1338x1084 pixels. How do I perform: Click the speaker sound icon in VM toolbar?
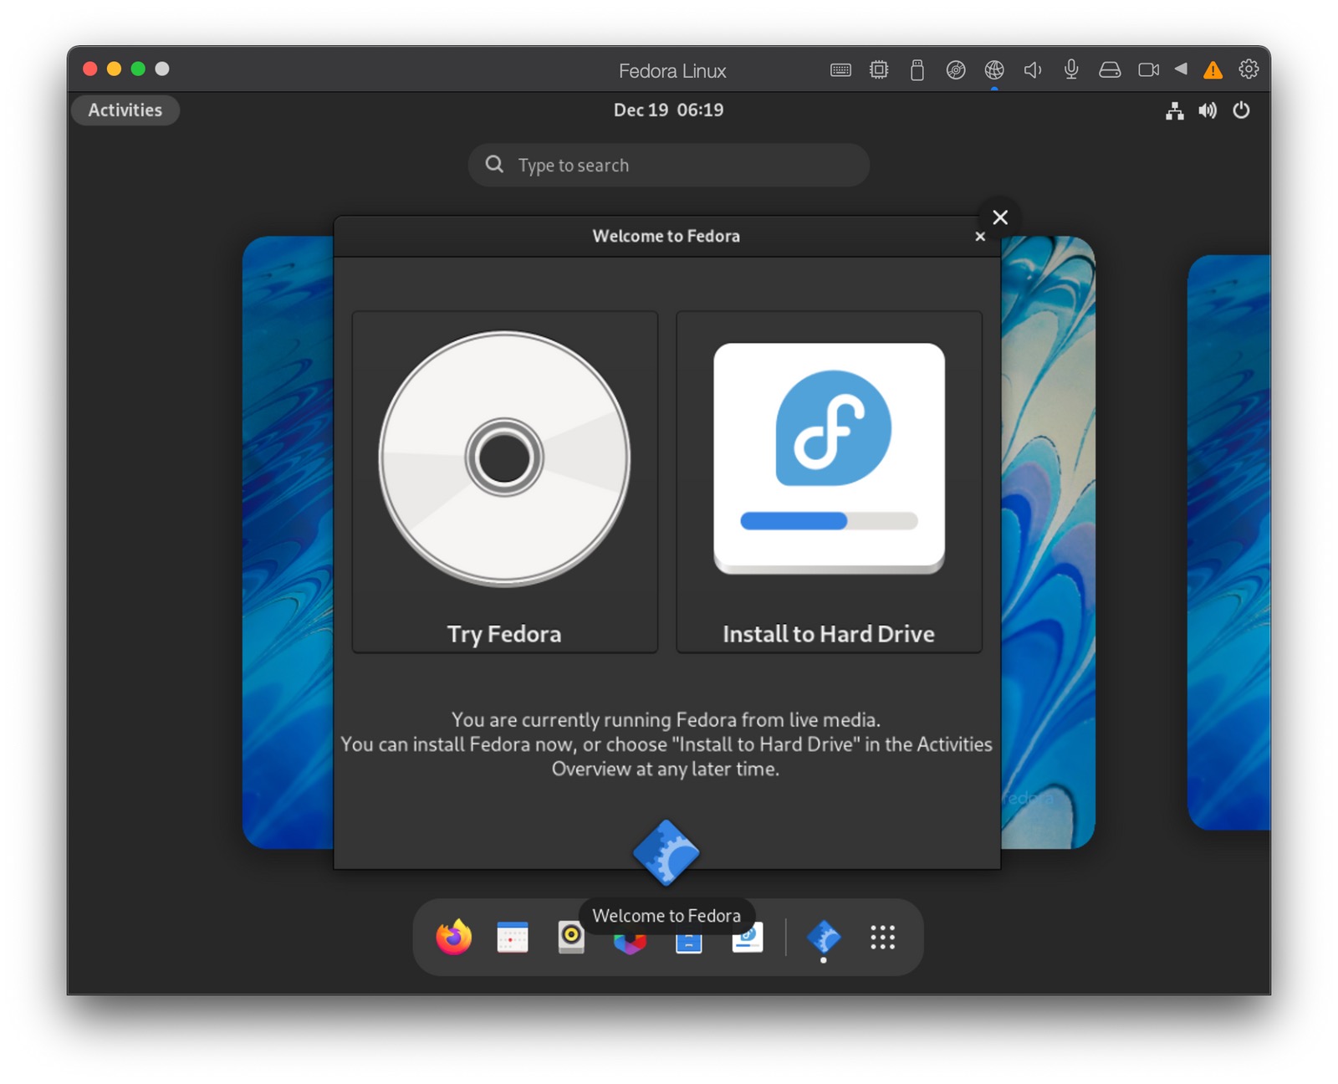click(x=1033, y=70)
